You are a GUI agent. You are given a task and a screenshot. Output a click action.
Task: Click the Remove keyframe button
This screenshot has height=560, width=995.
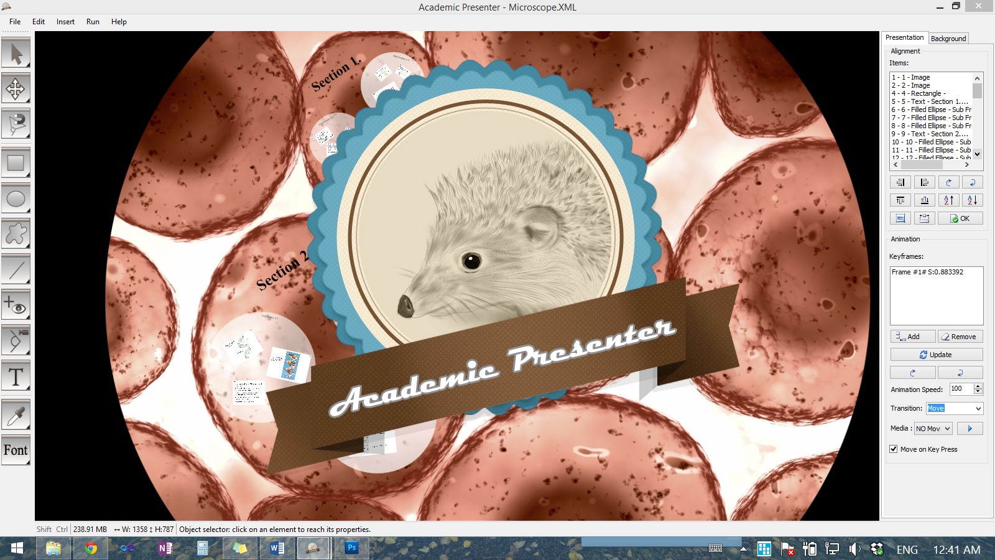[x=960, y=337]
